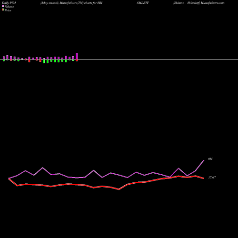The height and width of the screenshot is (238, 238).
Task: Click the magenta volume line's final peak
Action: 204,160
